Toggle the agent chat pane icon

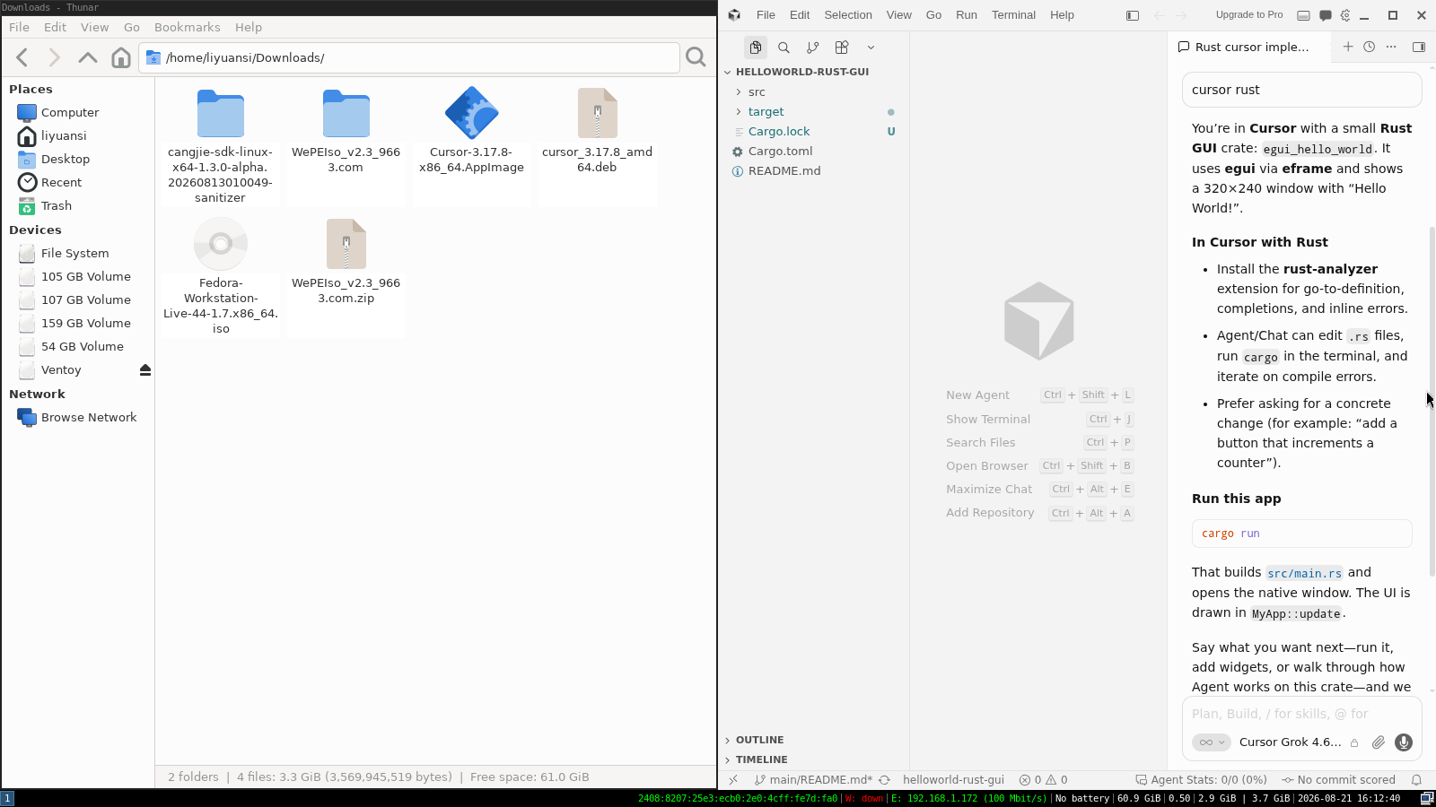pyautogui.click(x=1325, y=15)
